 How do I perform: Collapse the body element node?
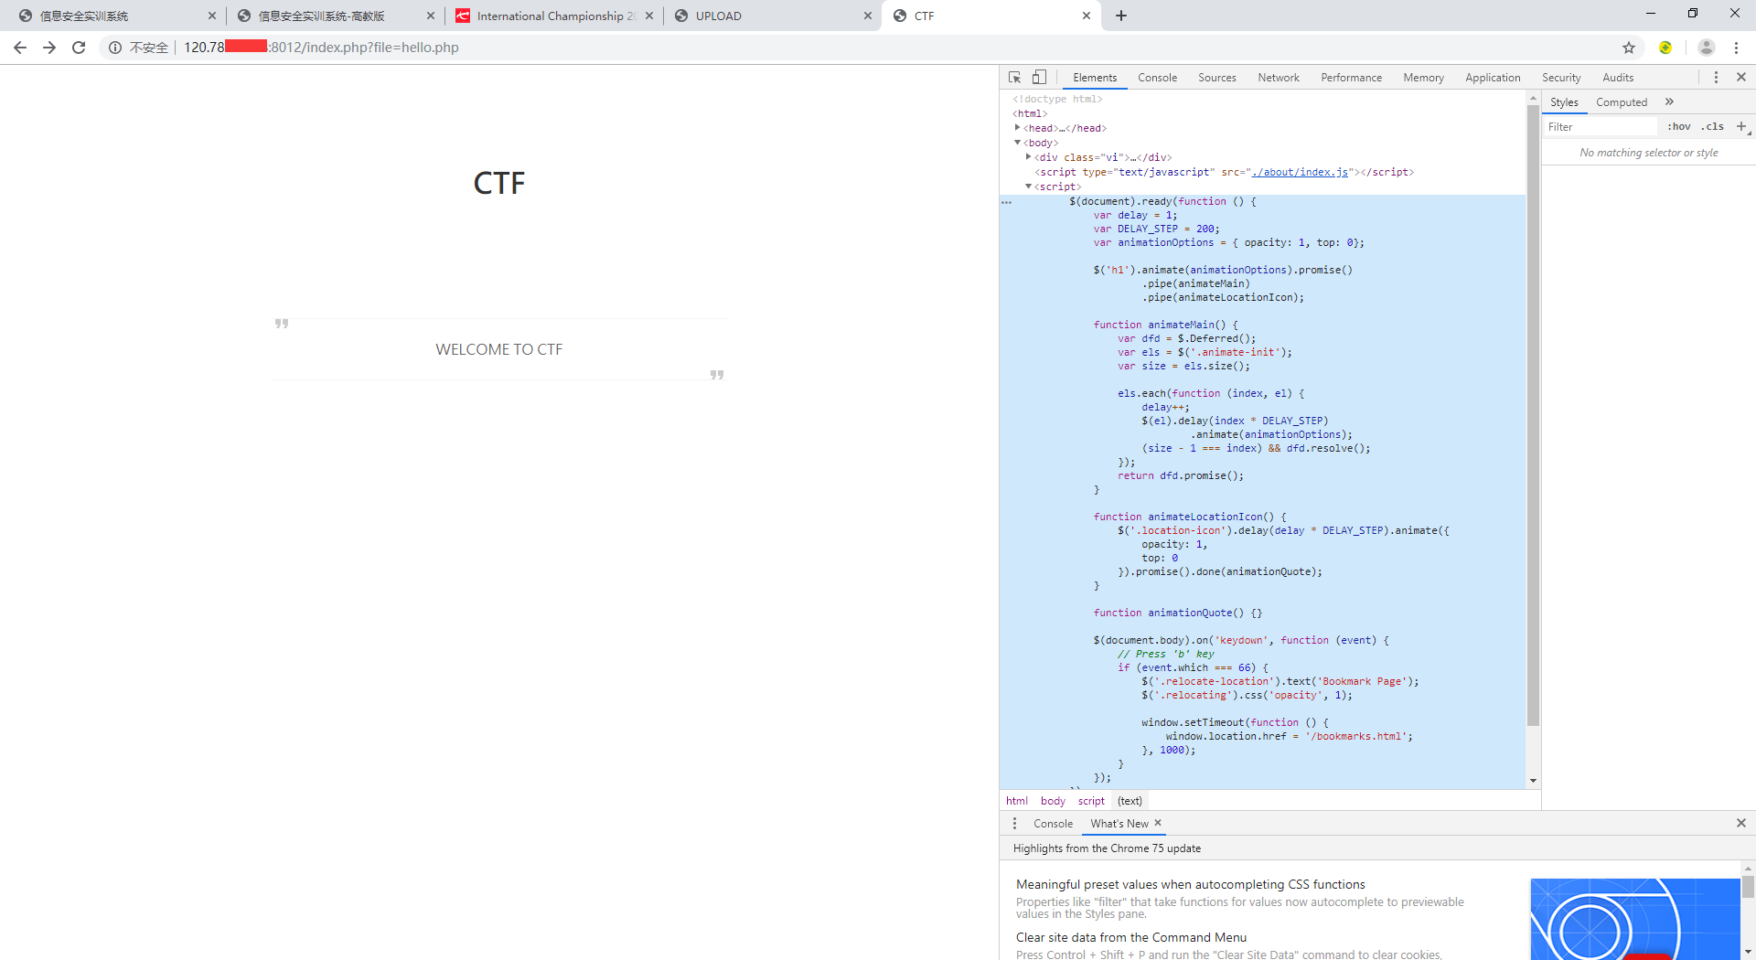click(1017, 143)
